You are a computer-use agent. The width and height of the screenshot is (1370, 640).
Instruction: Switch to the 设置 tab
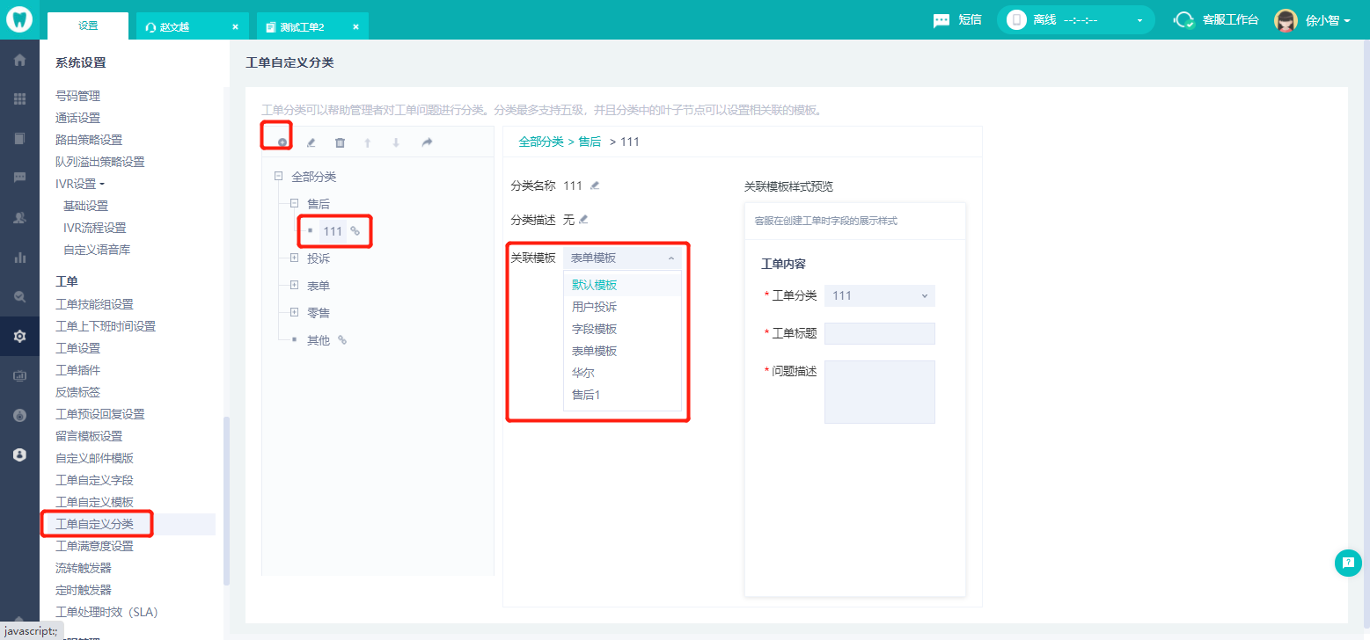[88, 26]
